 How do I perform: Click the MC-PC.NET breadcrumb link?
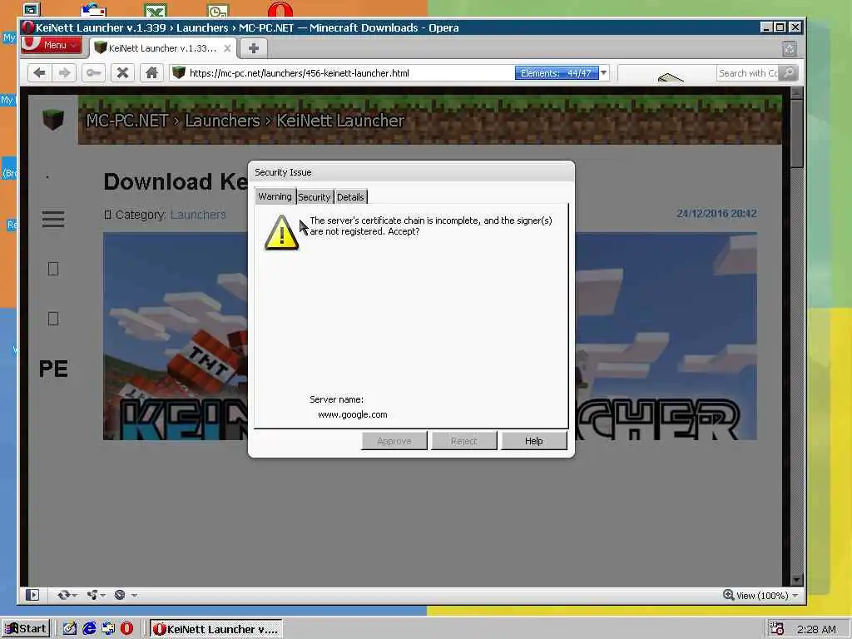coord(127,120)
